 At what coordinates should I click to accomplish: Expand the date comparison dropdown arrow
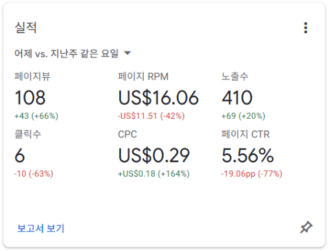point(127,53)
